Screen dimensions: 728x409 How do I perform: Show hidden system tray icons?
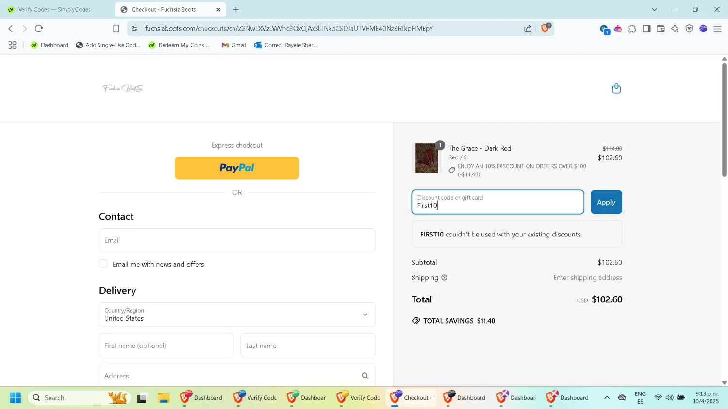pyautogui.click(x=607, y=397)
